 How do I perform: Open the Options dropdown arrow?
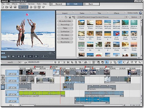[140, 17]
